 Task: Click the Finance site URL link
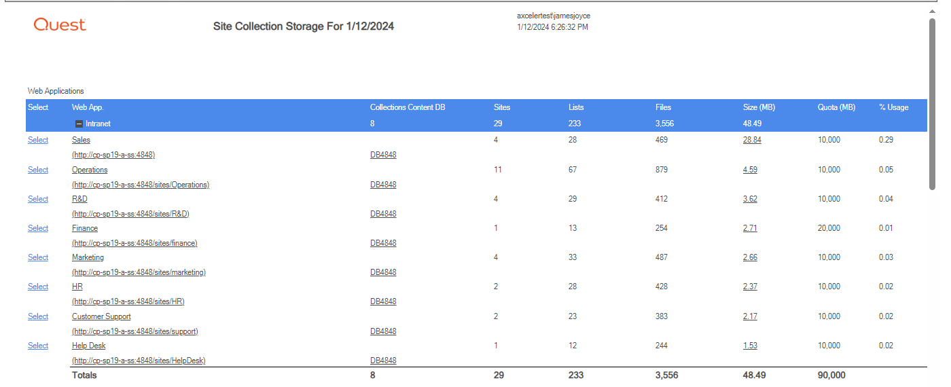click(x=134, y=243)
